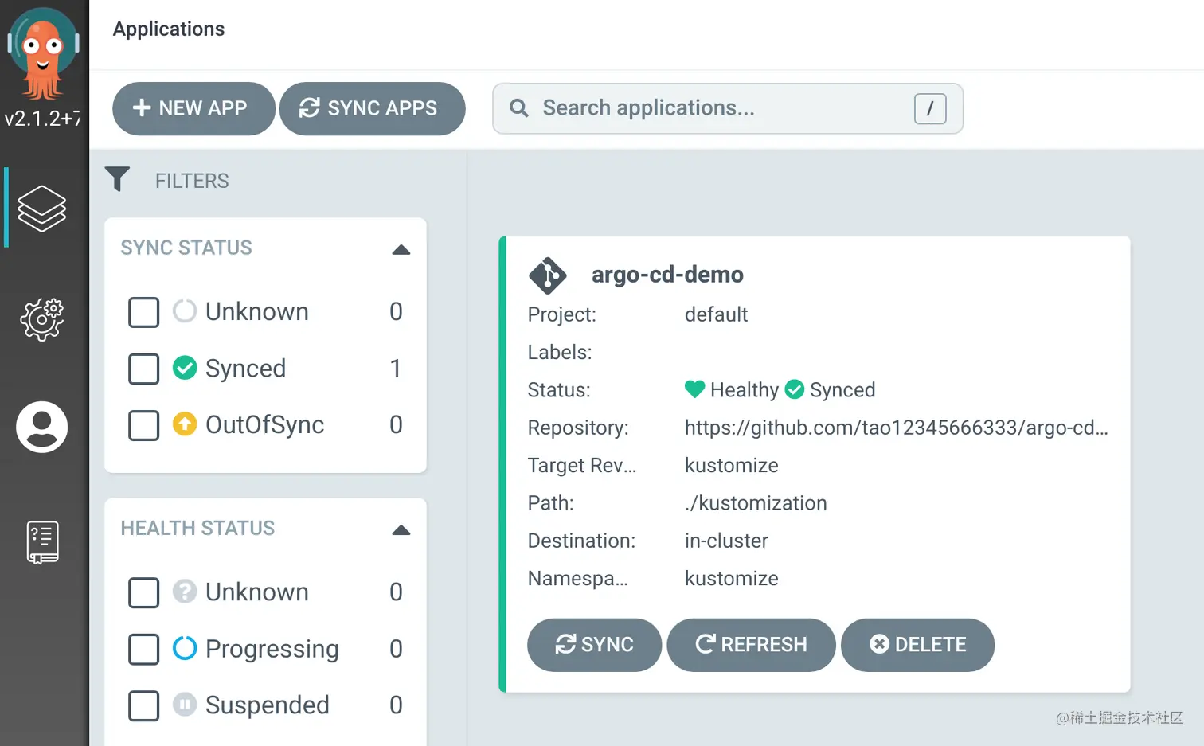This screenshot has width=1204, height=746.
Task: Check the Unknown health status checkbox
Action: 144,592
